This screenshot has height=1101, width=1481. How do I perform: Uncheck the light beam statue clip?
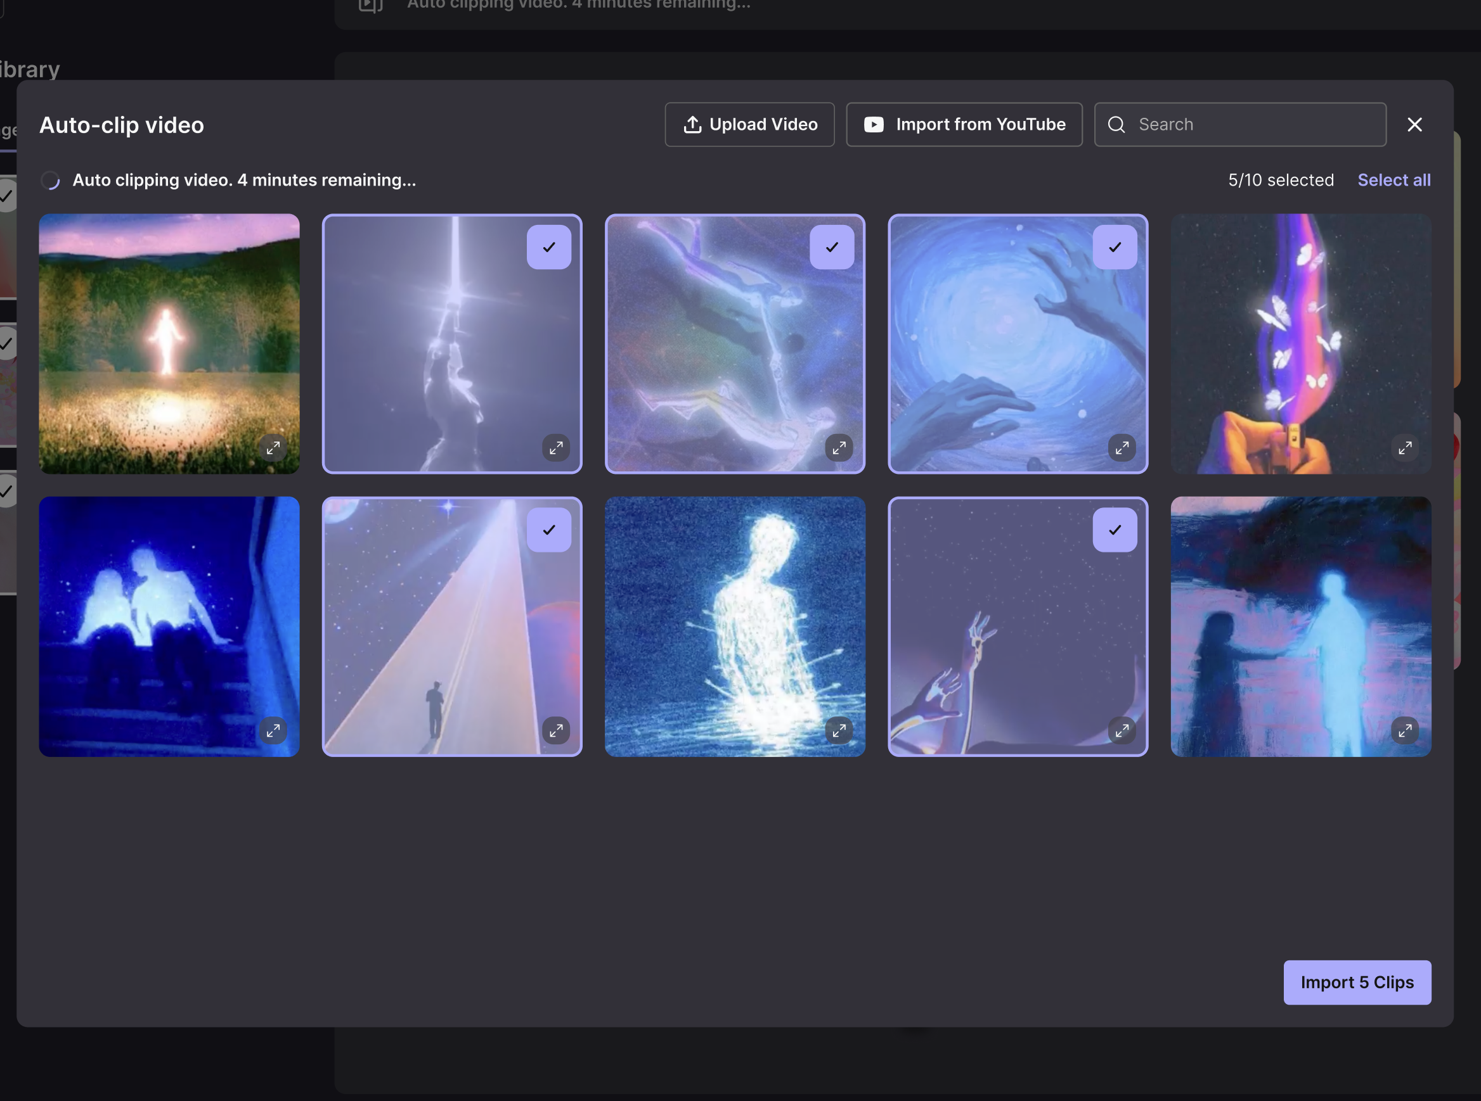(548, 247)
